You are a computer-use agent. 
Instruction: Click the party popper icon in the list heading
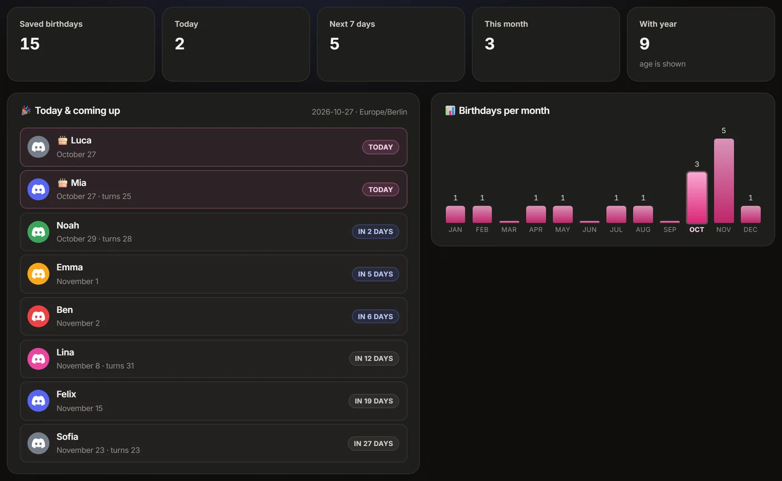[x=26, y=111]
